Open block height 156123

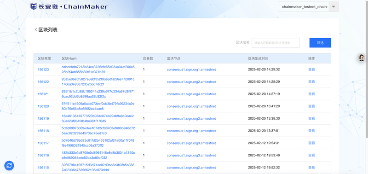coord(43,70)
